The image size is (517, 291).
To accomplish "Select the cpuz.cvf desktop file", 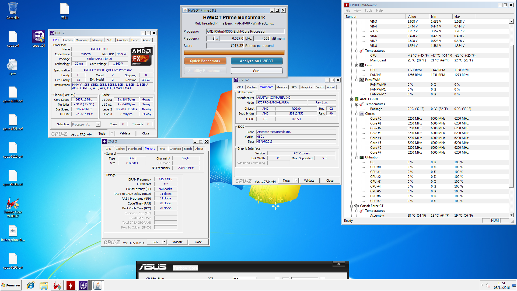I will 13,39.
